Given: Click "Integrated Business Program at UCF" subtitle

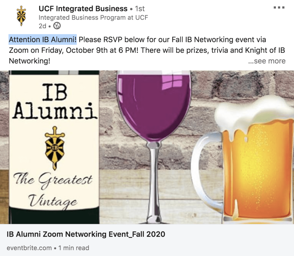Looking at the screenshot, I should 93,18.
